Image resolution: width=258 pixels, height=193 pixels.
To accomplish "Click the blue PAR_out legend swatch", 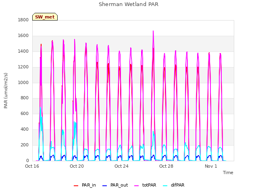I will coord(105,186).
